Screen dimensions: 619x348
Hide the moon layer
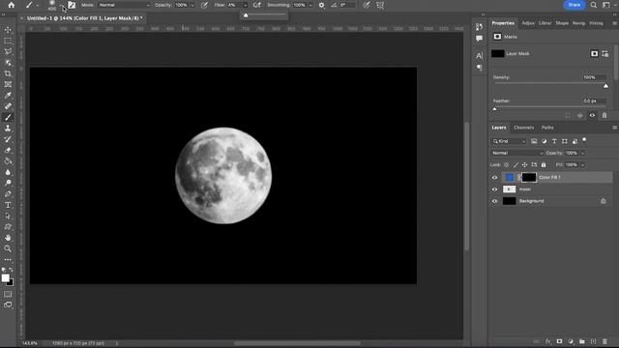point(494,189)
